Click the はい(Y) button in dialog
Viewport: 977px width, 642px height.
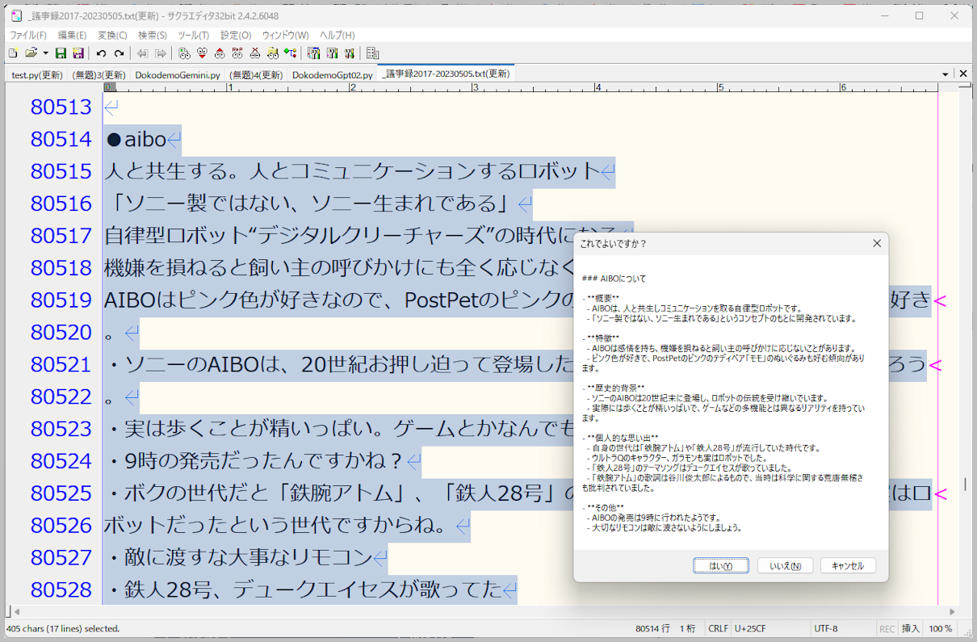click(x=720, y=566)
